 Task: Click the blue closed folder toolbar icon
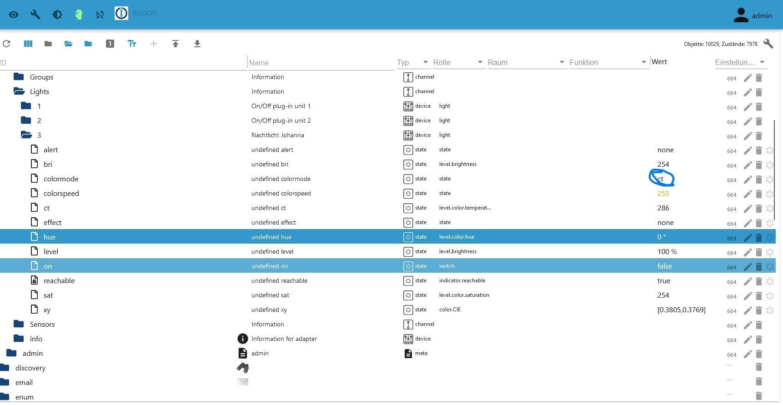(x=88, y=44)
